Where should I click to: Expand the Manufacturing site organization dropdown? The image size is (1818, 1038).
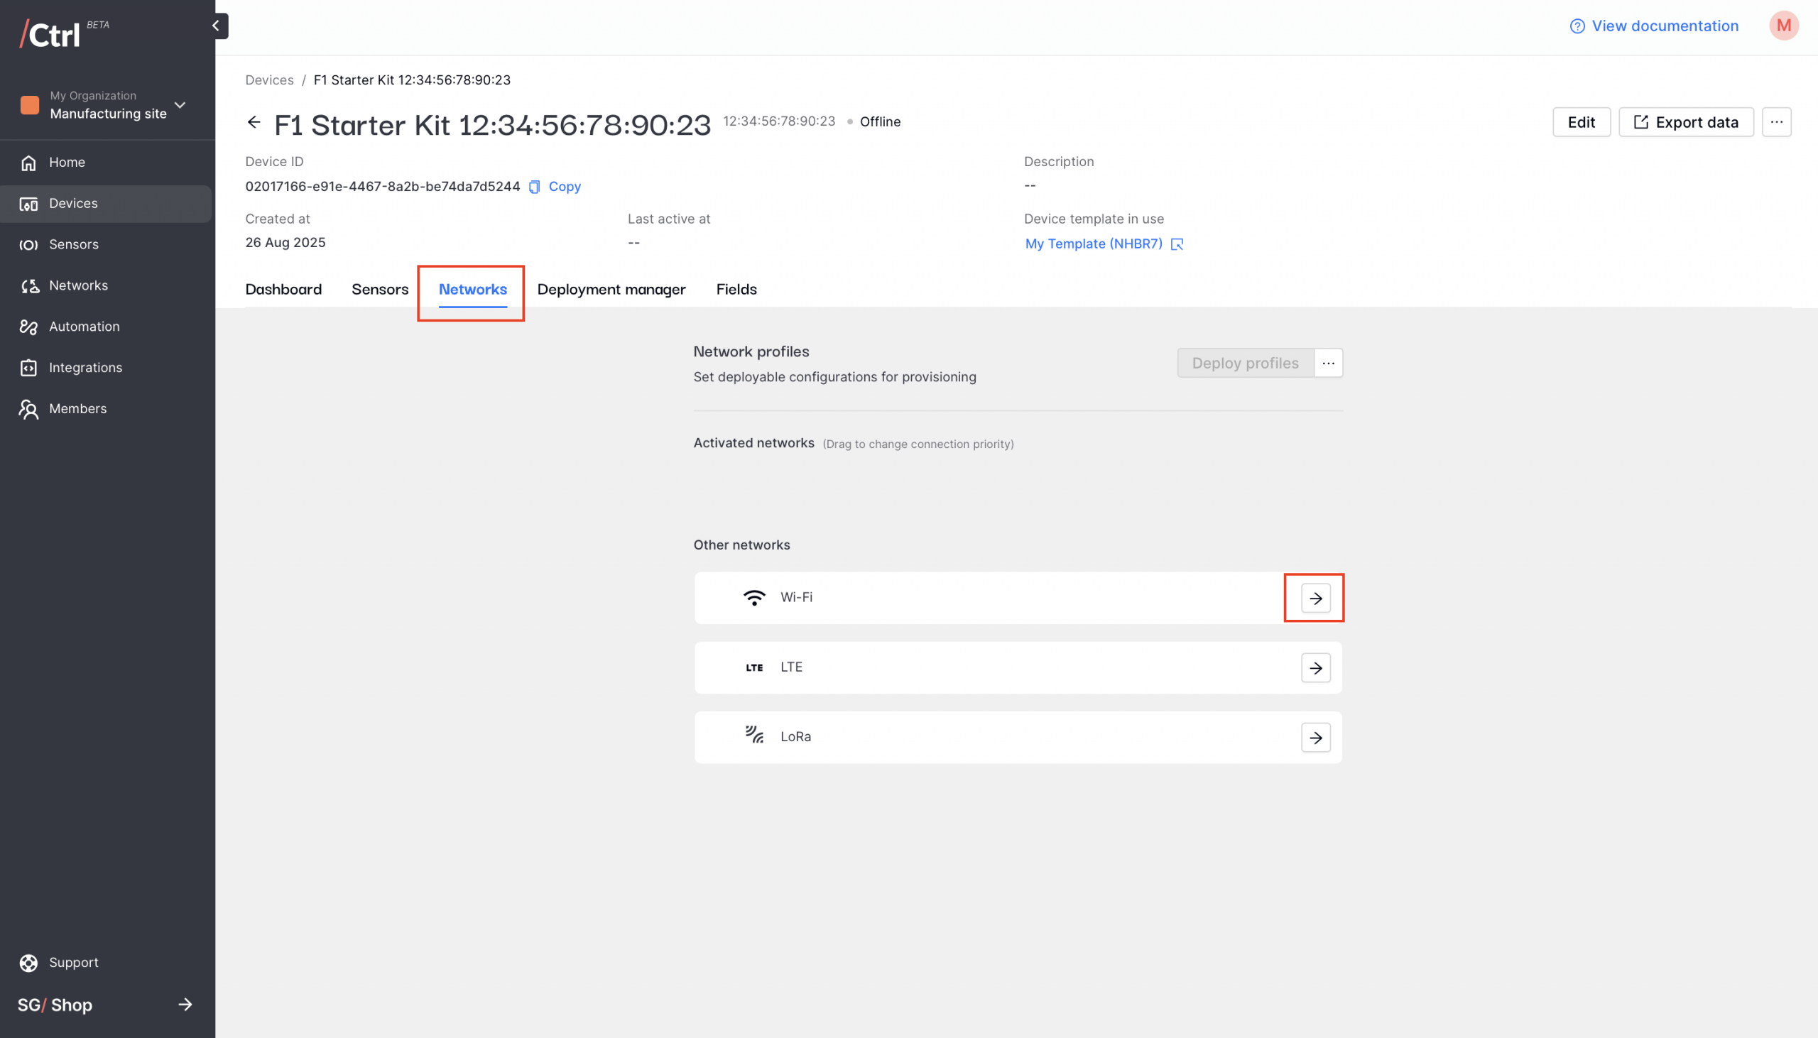click(x=180, y=105)
